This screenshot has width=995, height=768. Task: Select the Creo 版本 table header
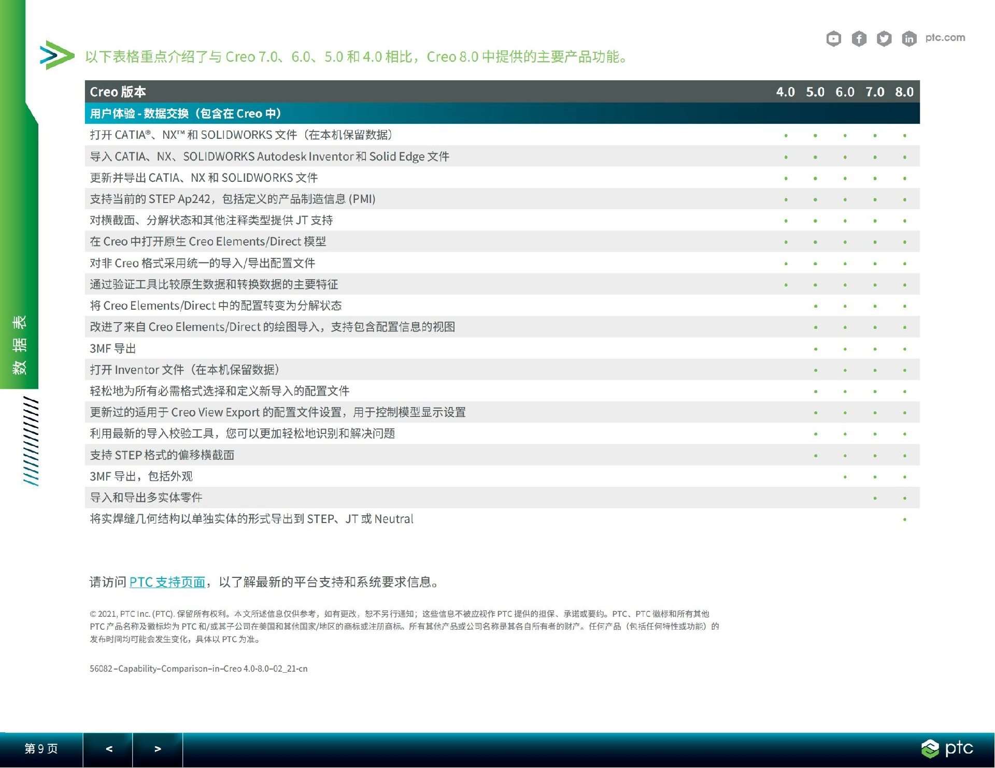point(118,92)
